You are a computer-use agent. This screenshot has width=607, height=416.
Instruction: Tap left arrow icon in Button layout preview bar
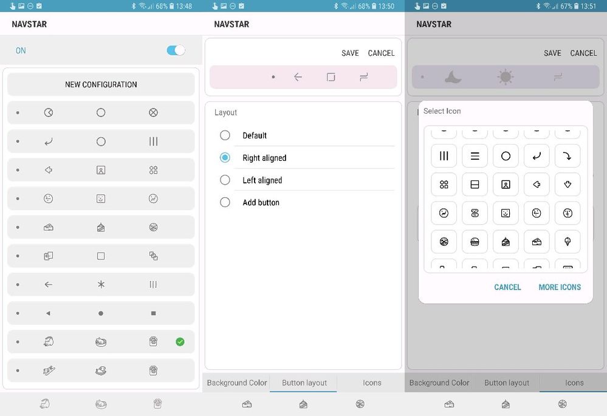[298, 77]
